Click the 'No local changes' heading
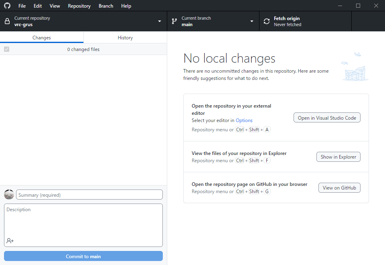Image resolution: width=385 pixels, height=265 pixels. [x=229, y=59]
